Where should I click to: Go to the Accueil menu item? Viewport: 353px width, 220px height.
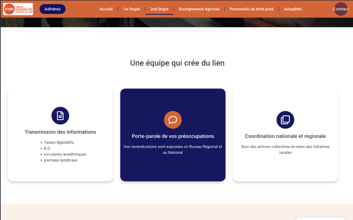[106, 9]
